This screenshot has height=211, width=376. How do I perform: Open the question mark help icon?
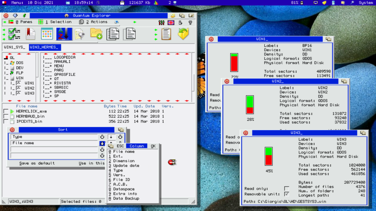[190, 22]
